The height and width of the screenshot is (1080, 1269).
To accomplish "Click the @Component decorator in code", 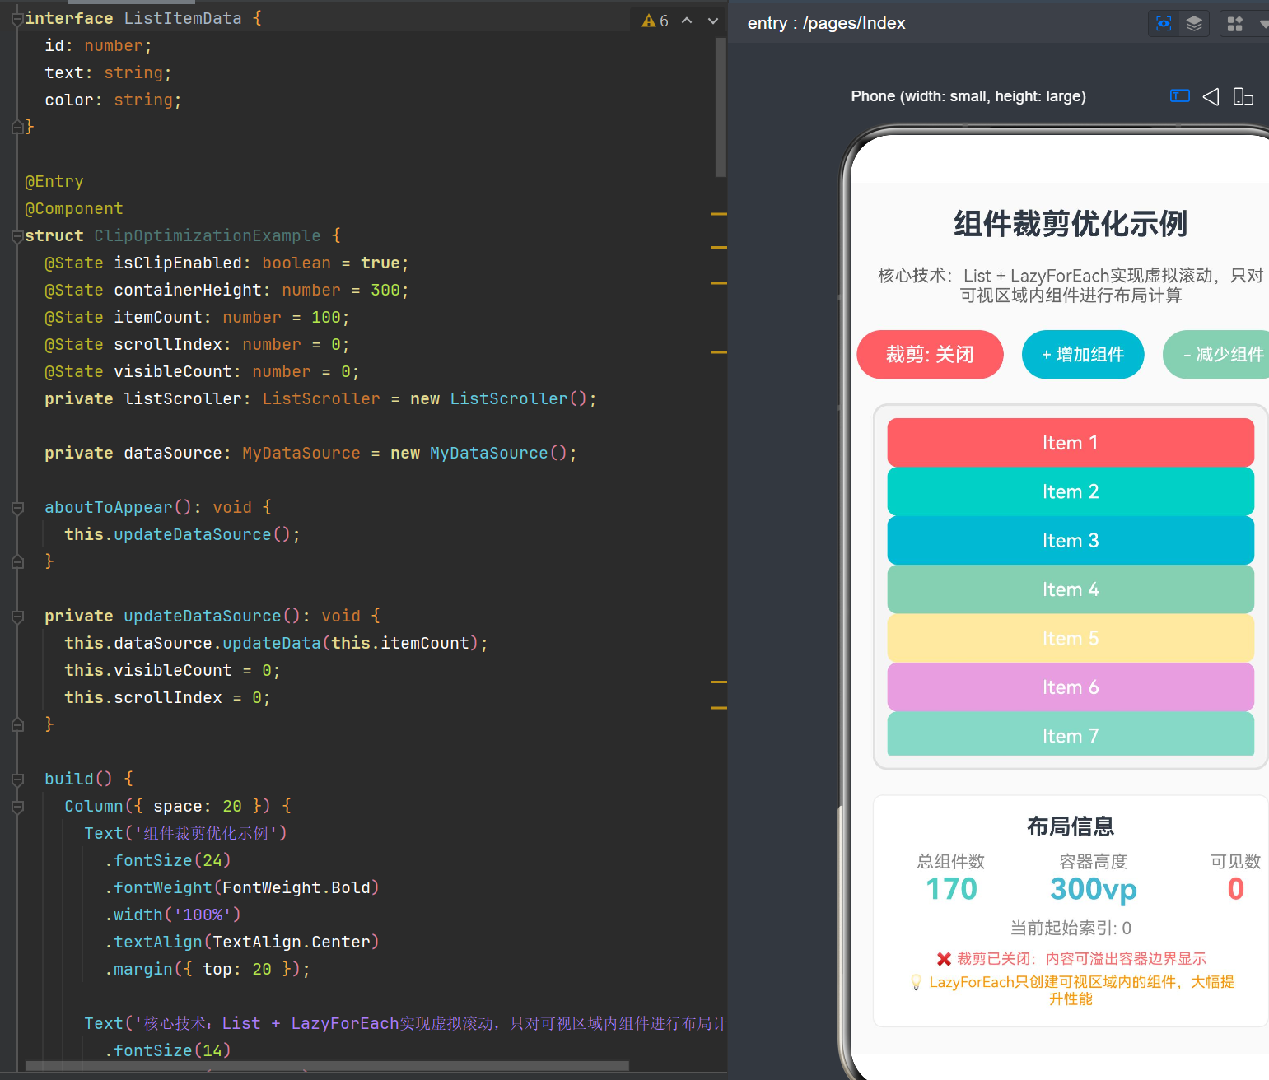I will [74, 208].
